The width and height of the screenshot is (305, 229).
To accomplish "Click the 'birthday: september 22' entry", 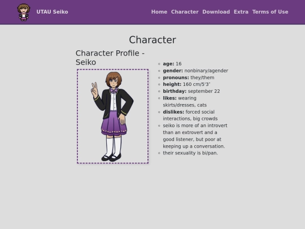I will click(x=191, y=91).
